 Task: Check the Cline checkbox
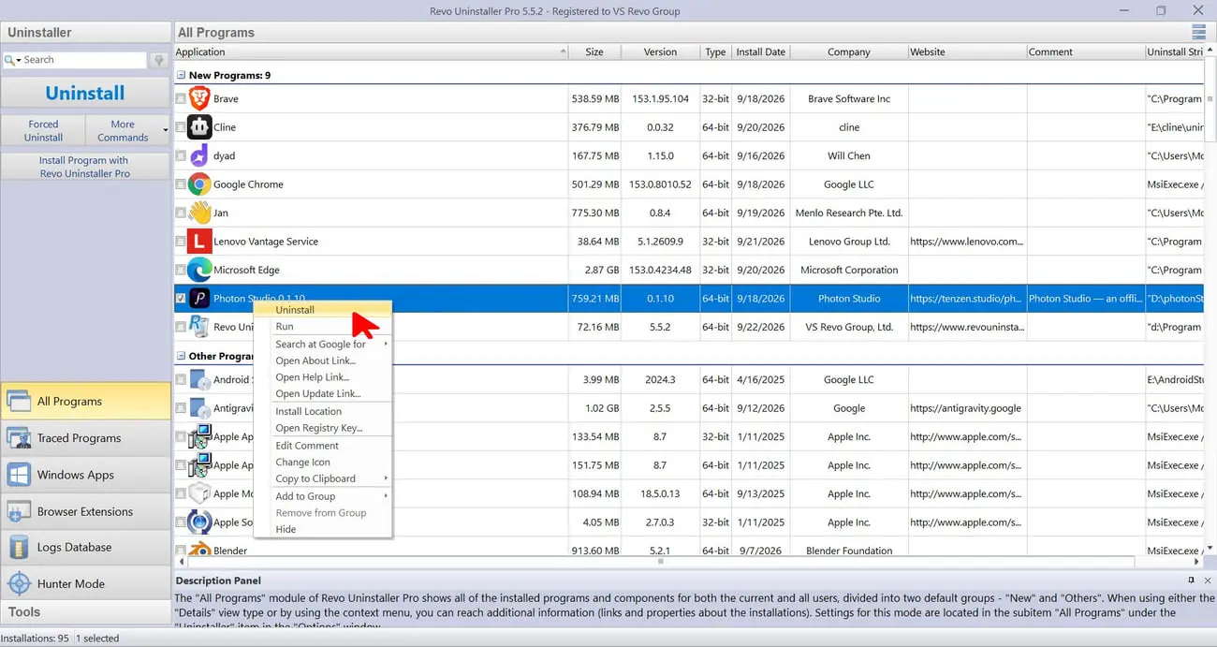[180, 126]
